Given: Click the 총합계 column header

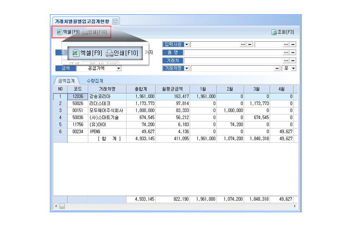Looking at the screenshot, I should [140, 88].
